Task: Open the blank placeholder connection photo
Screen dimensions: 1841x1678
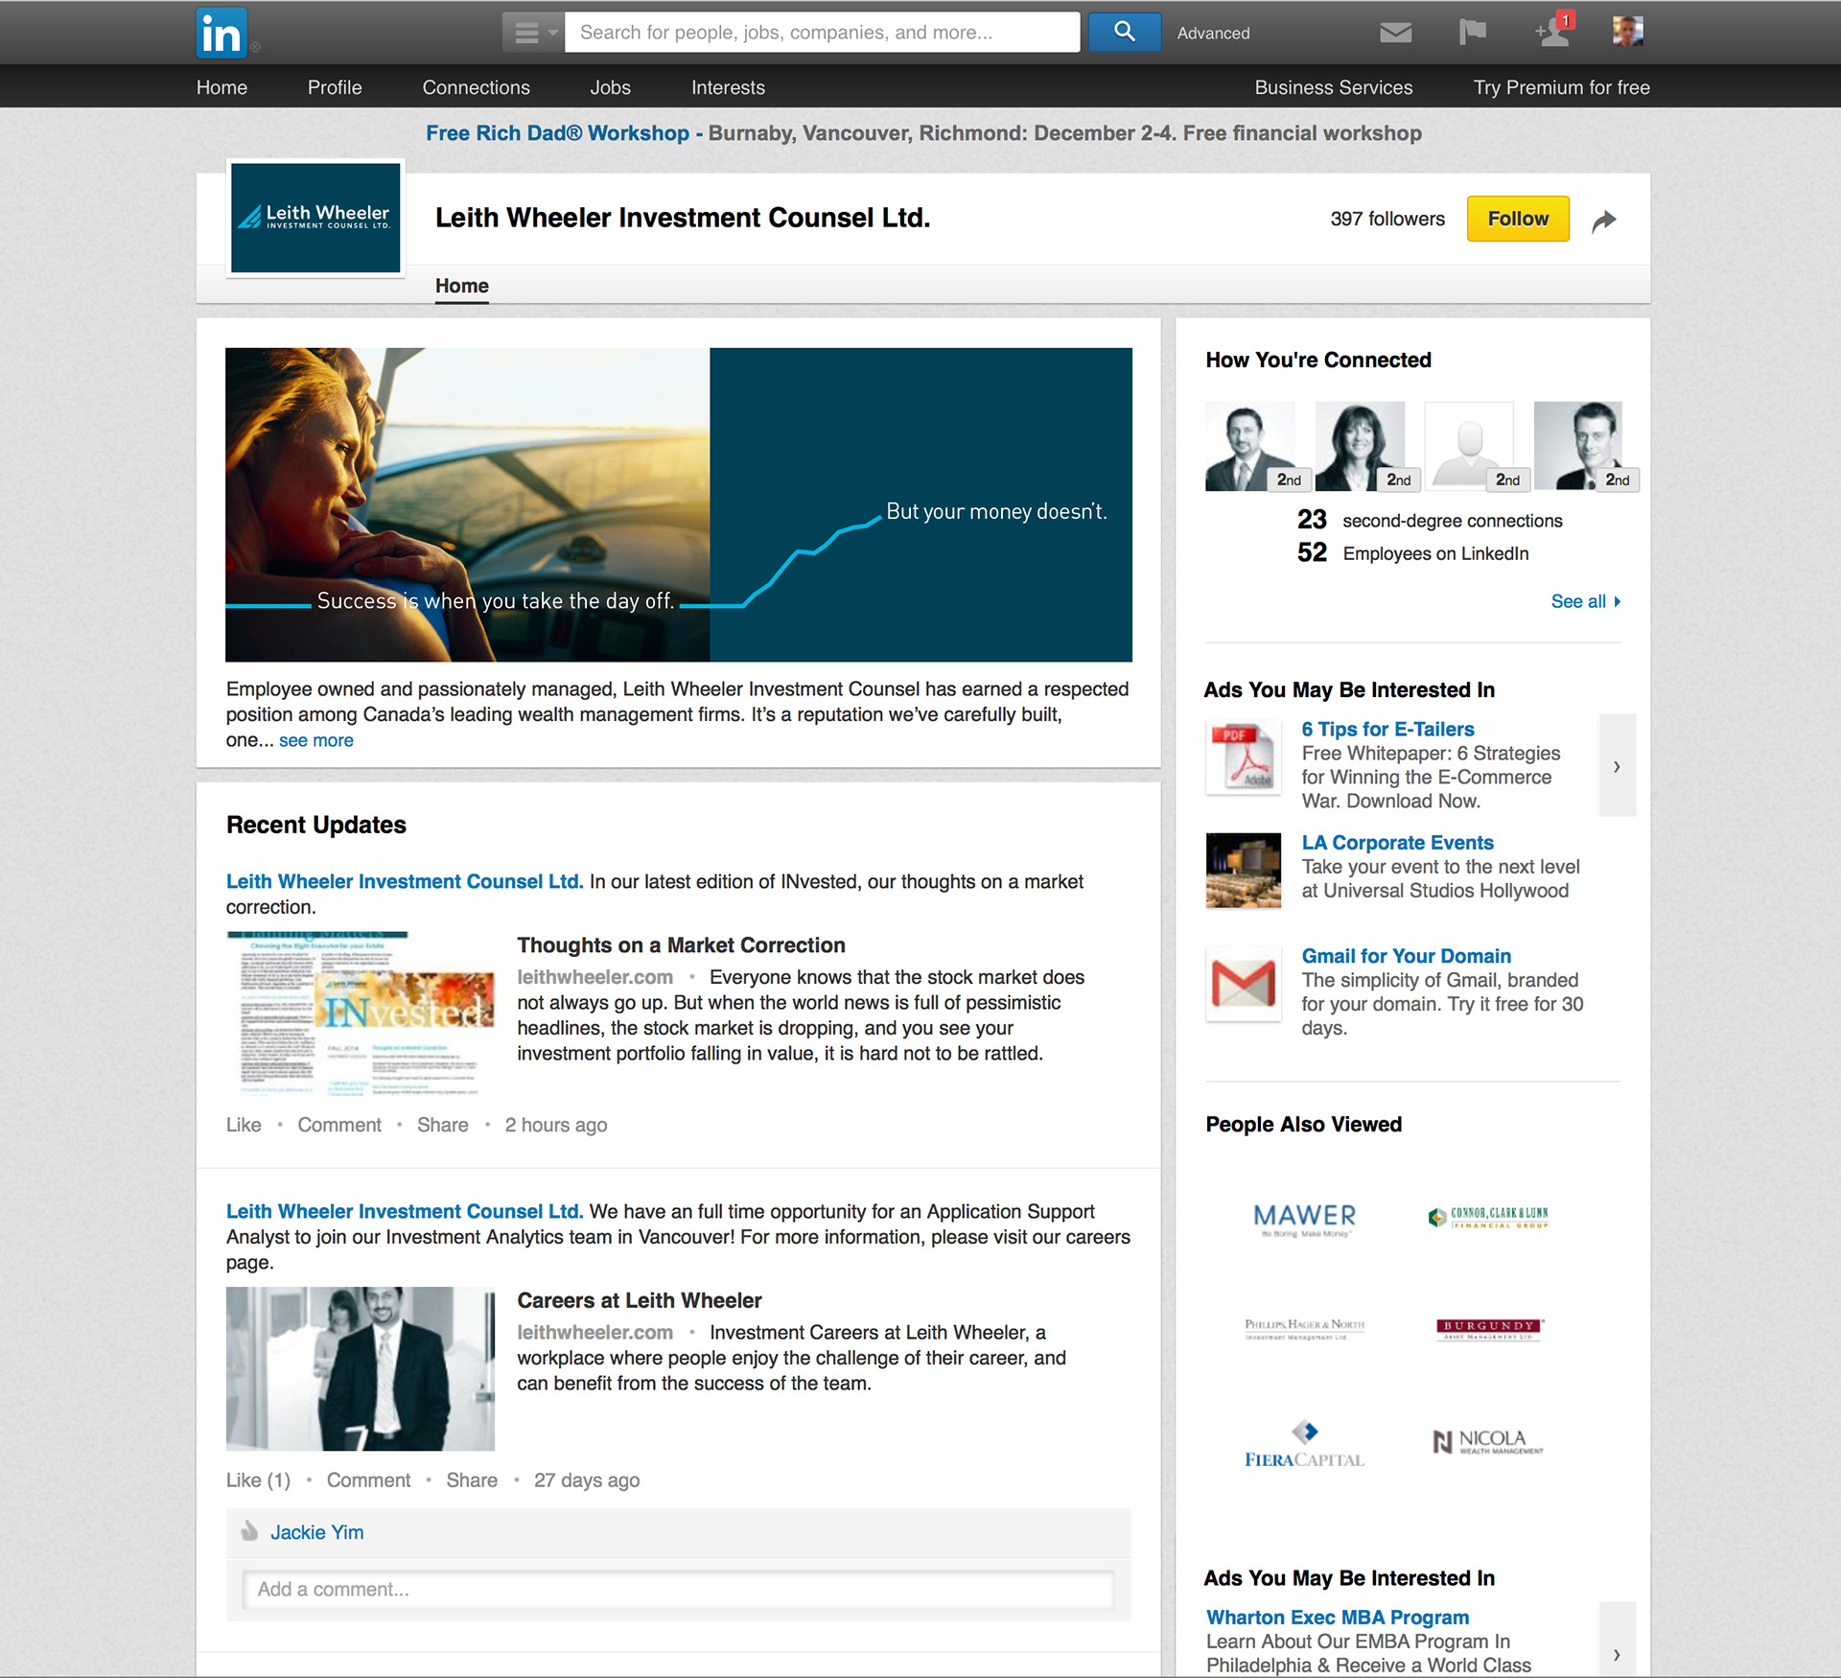Action: (1469, 446)
